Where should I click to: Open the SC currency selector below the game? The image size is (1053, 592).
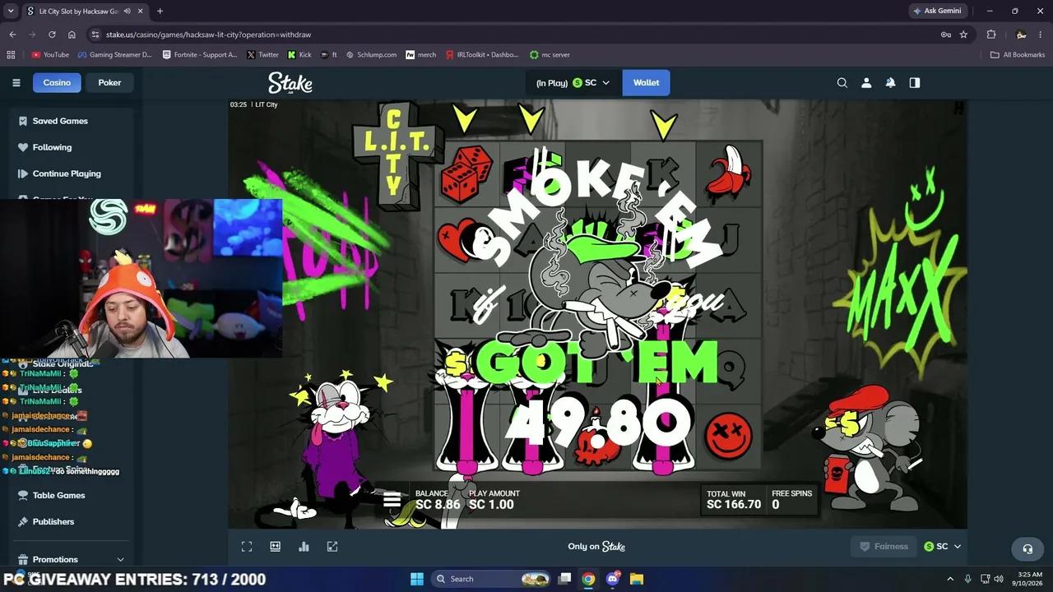(943, 546)
